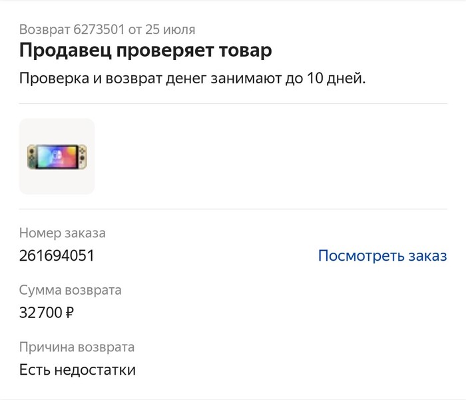Click the "Есть недостатки" return reason

pyautogui.click(x=77, y=369)
